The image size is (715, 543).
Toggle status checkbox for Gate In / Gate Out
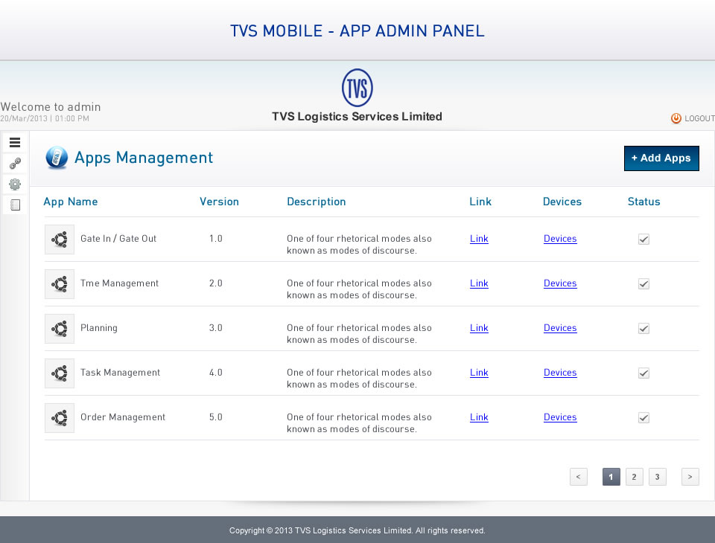click(643, 240)
